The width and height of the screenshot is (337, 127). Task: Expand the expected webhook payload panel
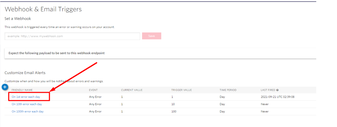point(160,53)
